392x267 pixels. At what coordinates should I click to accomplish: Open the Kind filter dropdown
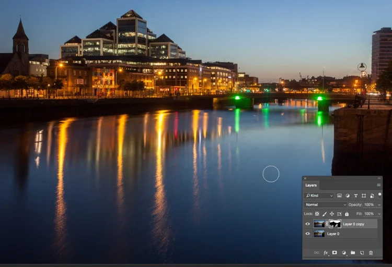pos(319,196)
